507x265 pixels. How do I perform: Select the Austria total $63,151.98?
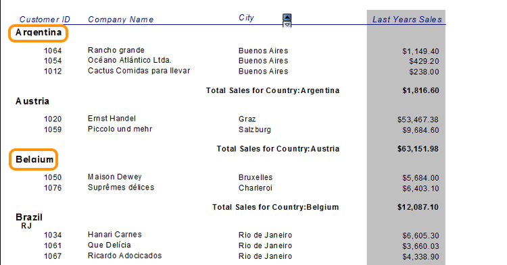pos(418,149)
